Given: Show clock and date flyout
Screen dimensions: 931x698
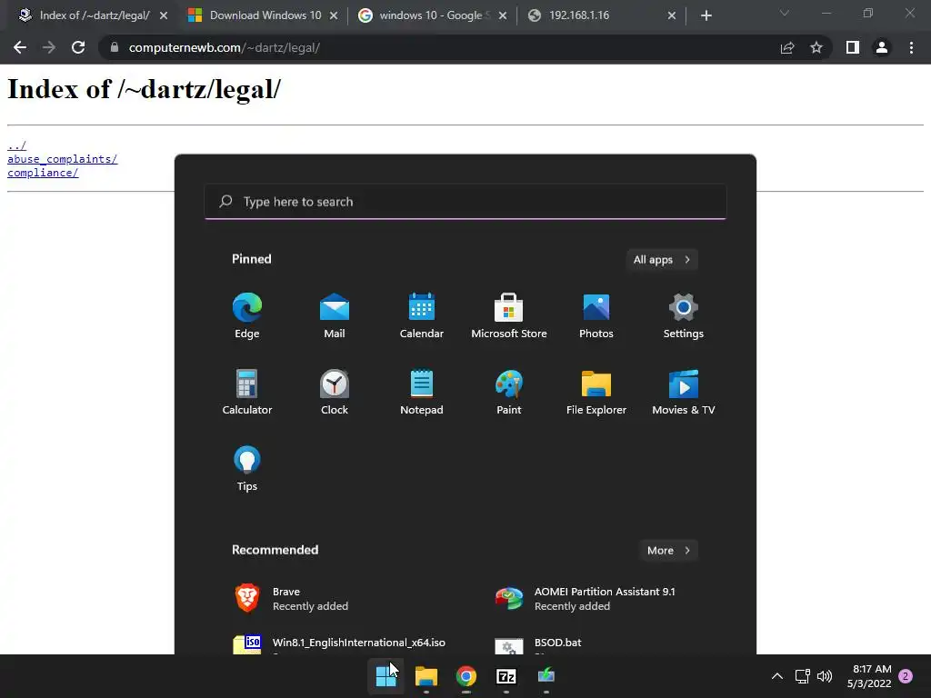Looking at the screenshot, I should point(869,676).
